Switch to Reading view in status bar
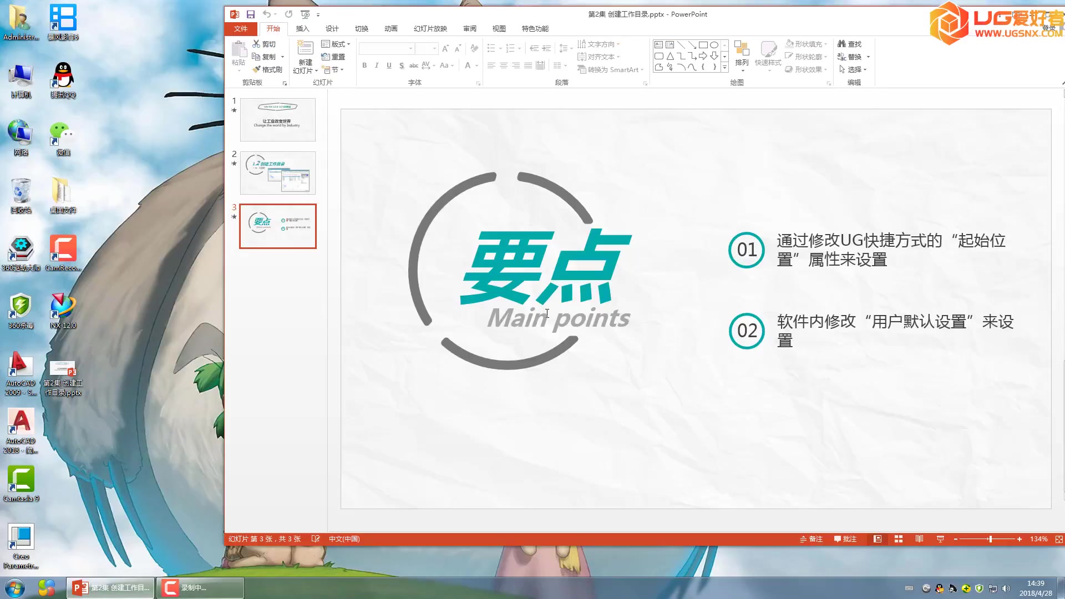1065x599 pixels. 919,539
